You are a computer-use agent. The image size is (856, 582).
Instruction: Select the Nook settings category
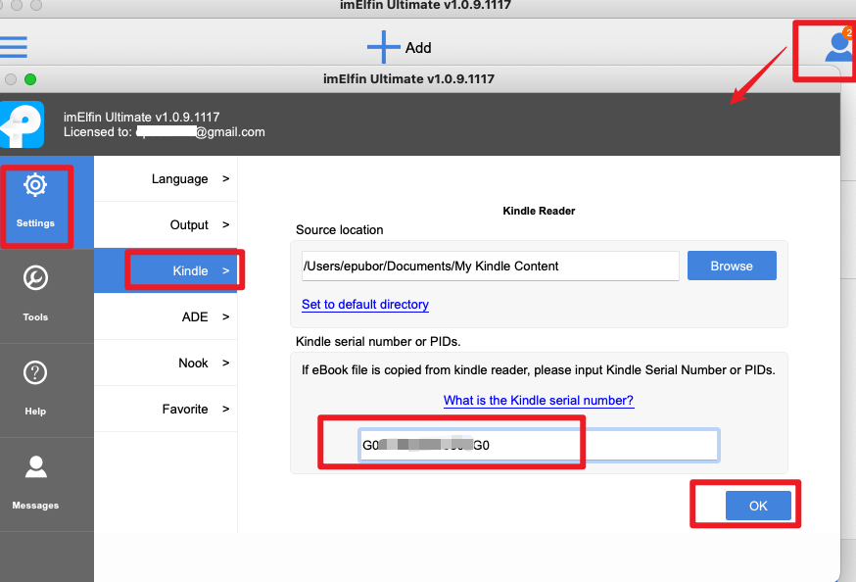166,364
